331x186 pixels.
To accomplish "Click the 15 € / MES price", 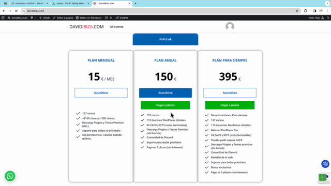I will (101, 76).
